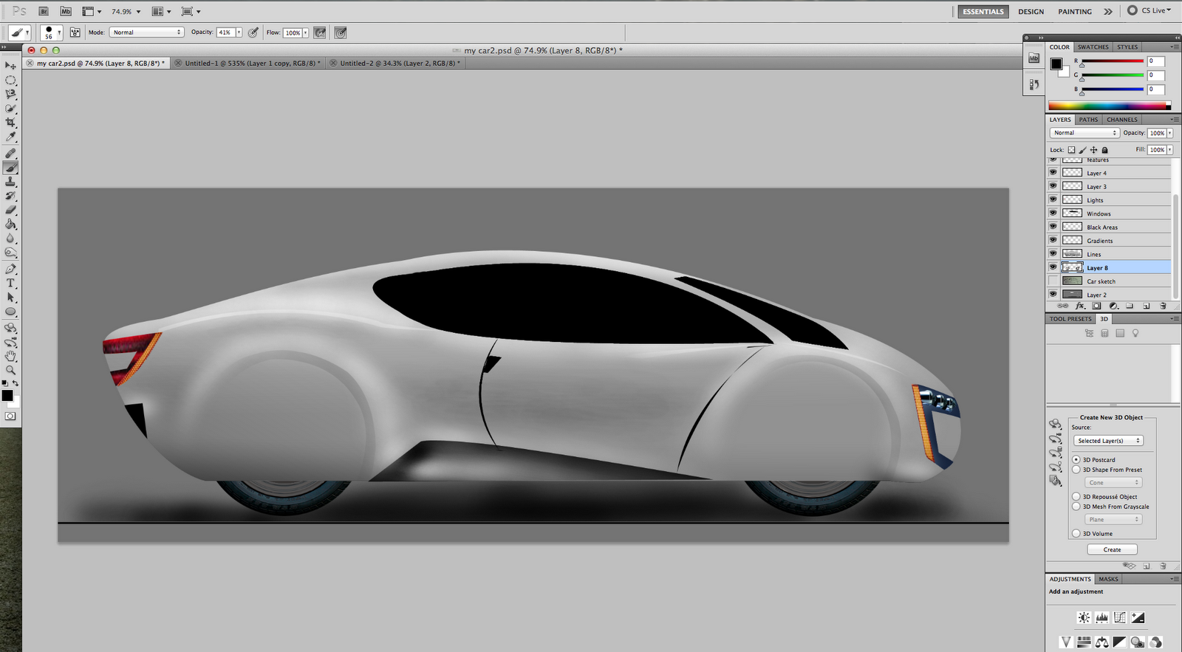Show the Car sketch layer
The height and width of the screenshot is (652, 1182).
pos(1053,281)
